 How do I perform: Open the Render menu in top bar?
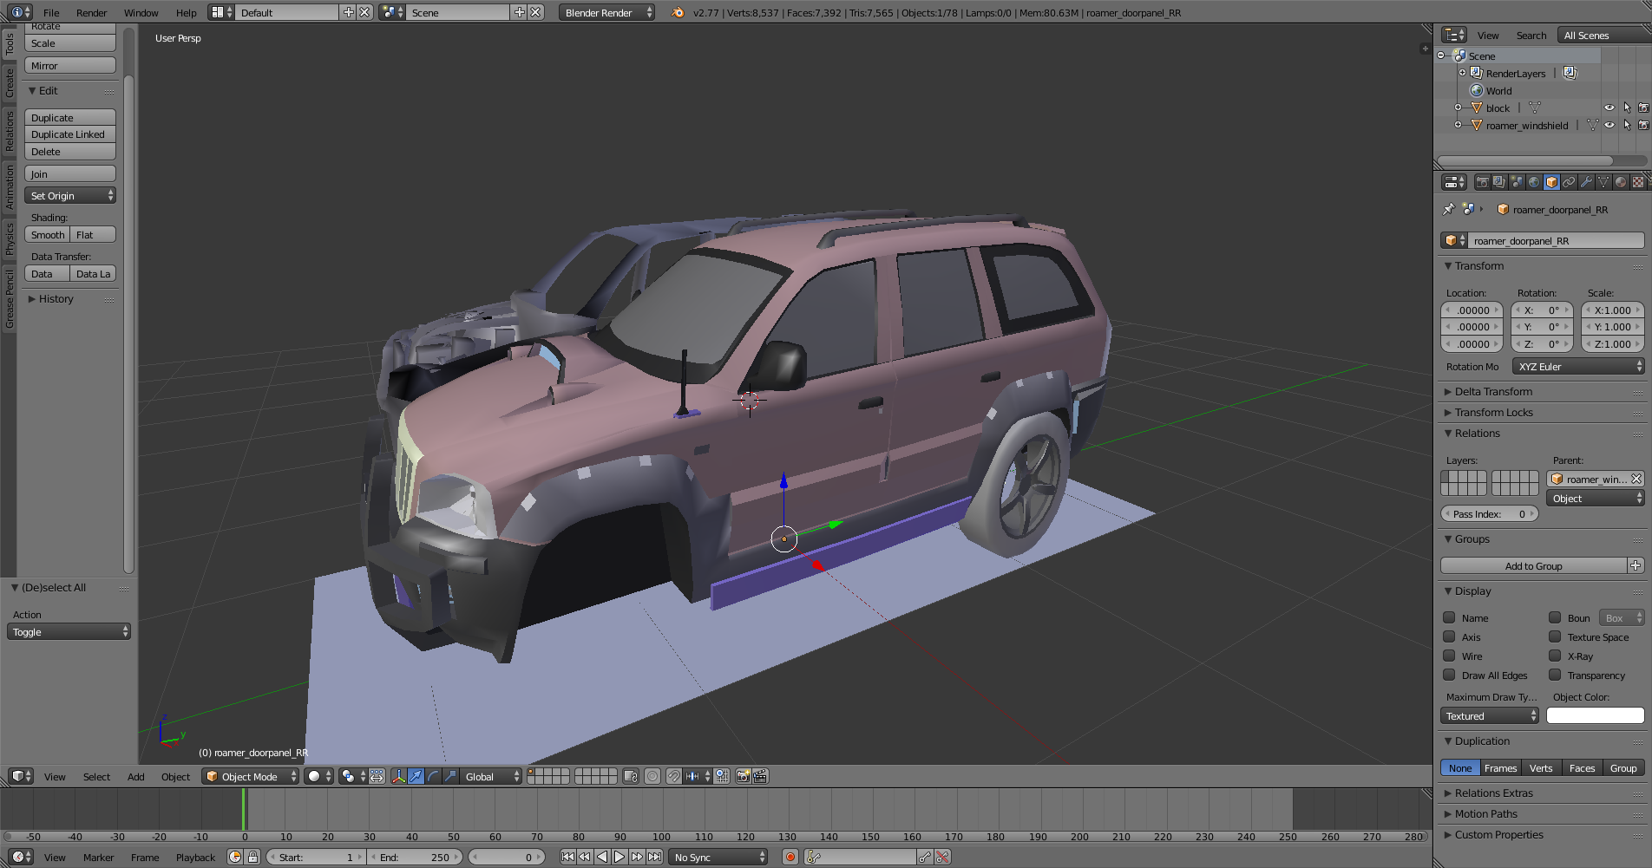[x=91, y=13]
